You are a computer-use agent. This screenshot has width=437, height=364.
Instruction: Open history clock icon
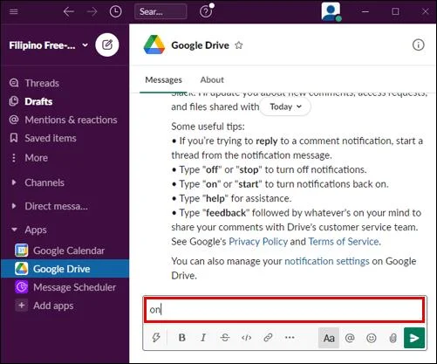pyautogui.click(x=116, y=11)
